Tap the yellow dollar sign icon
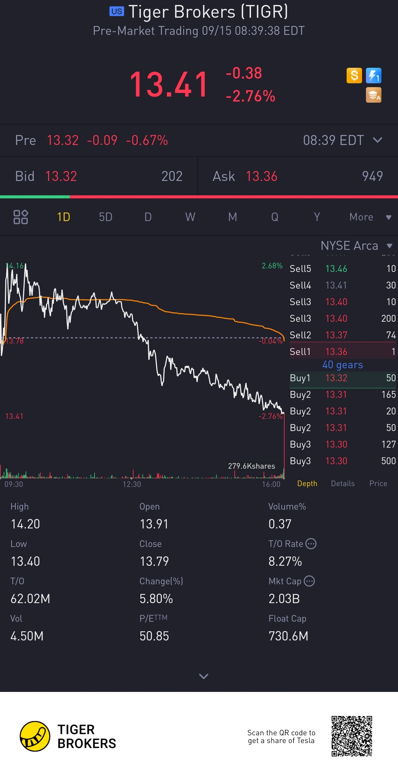Viewport: 398px width, 781px height. pos(354,76)
